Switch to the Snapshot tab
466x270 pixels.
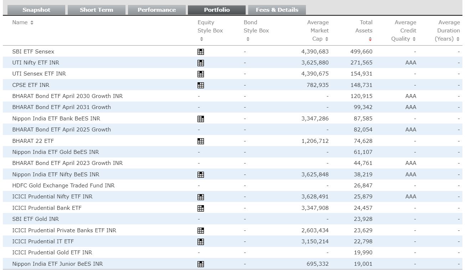tap(36, 10)
